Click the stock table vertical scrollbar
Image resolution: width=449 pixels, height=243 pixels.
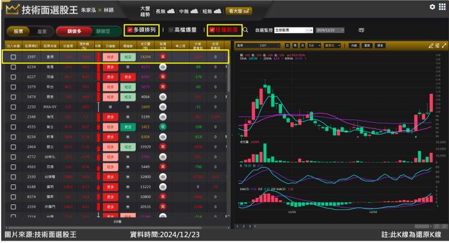click(228, 72)
